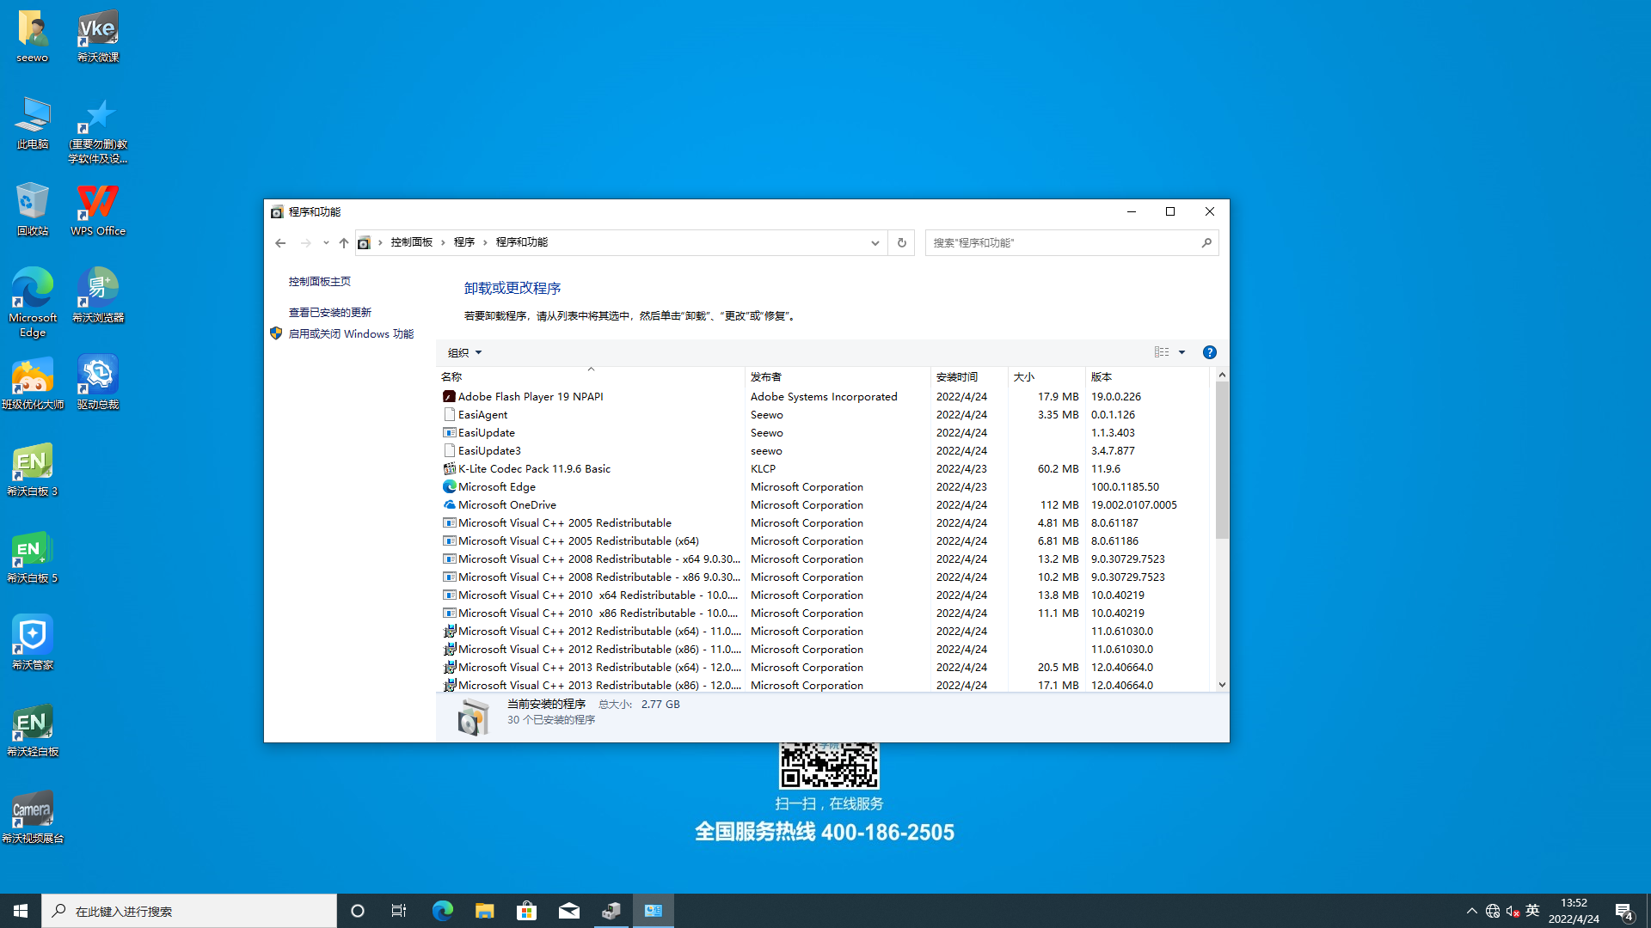Expand address bar history dropdown
Image resolution: width=1651 pixels, height=928 pixels.
pos(875,243)
